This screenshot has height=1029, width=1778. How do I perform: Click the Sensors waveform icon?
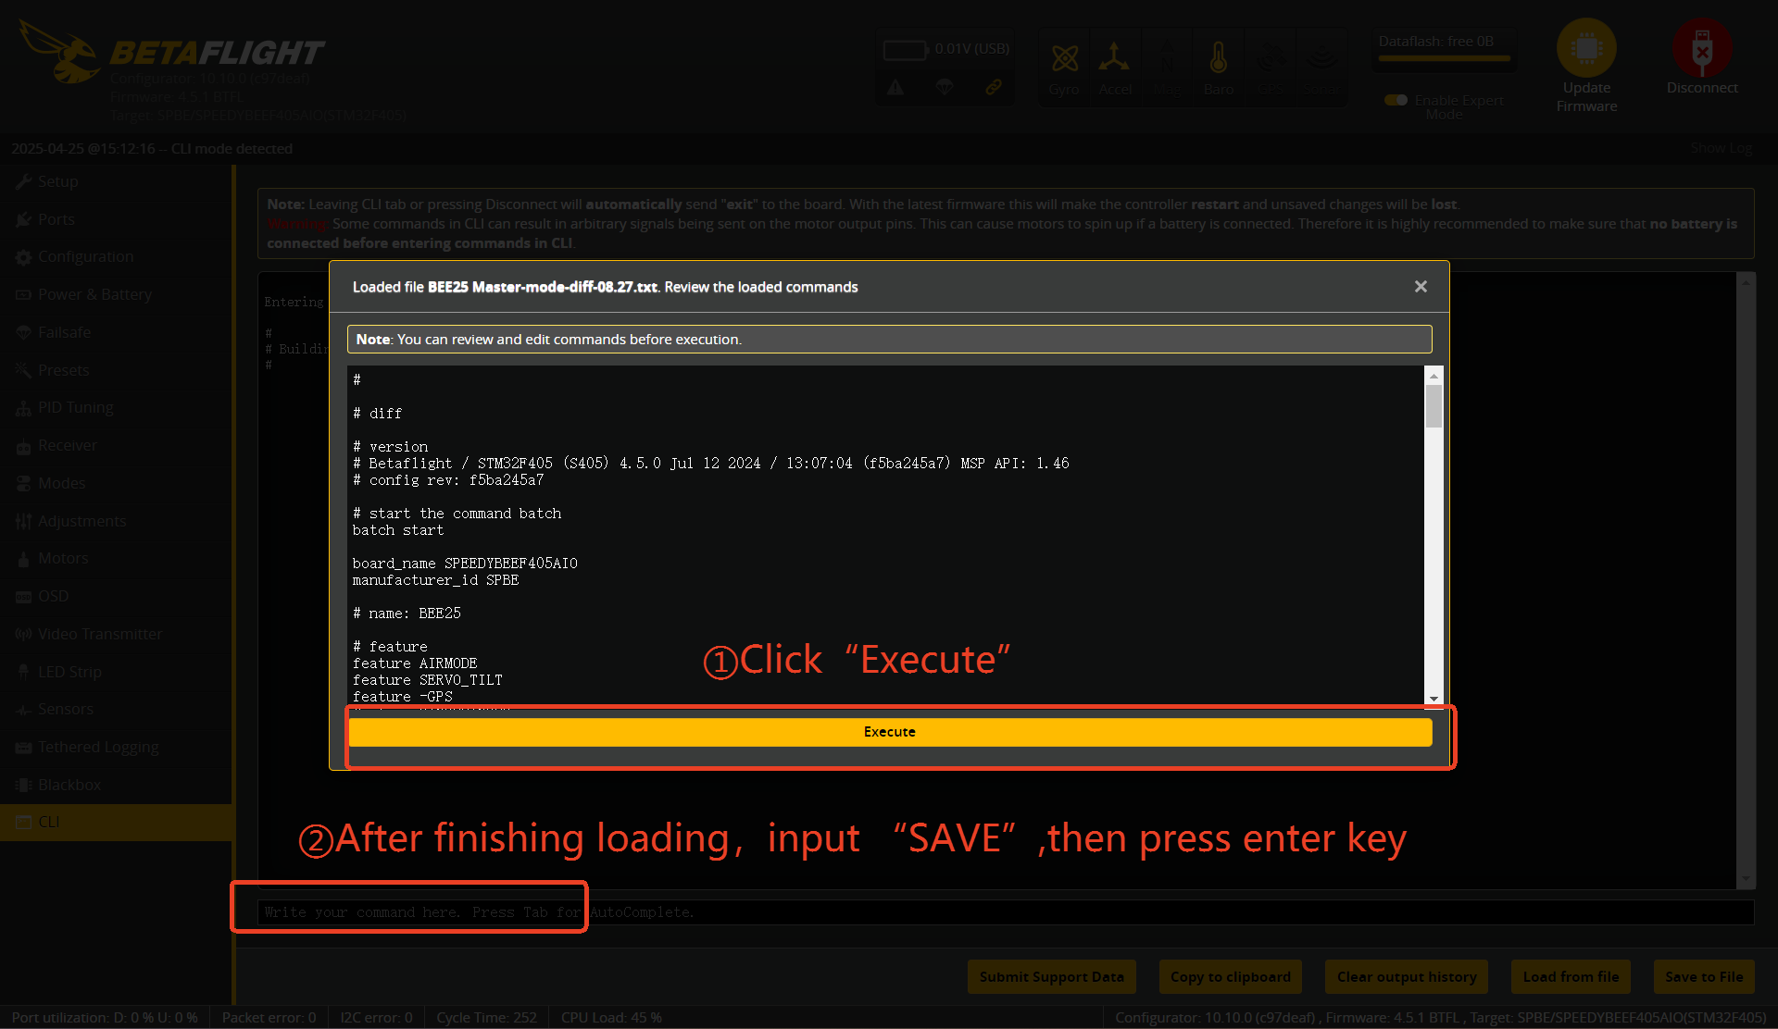coord(23,711)
